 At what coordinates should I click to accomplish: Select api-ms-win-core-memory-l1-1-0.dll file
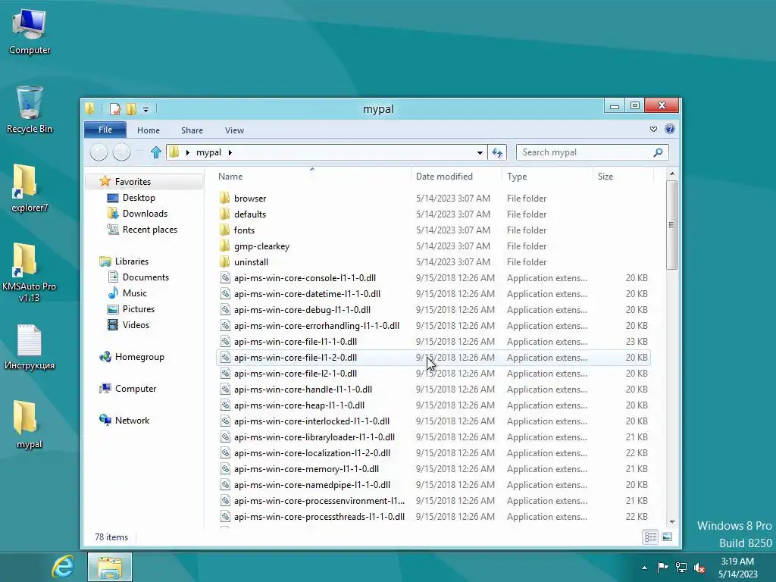[433, 468]
